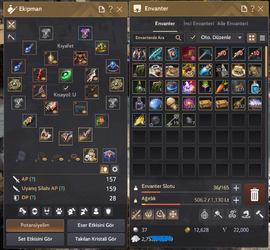Expand the Oto. Düzenle dropdown arrow
The height and width of the screenshot is (250, 270).
coord(240,38)
